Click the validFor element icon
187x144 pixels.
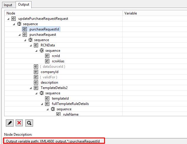(x=36, y=77)
